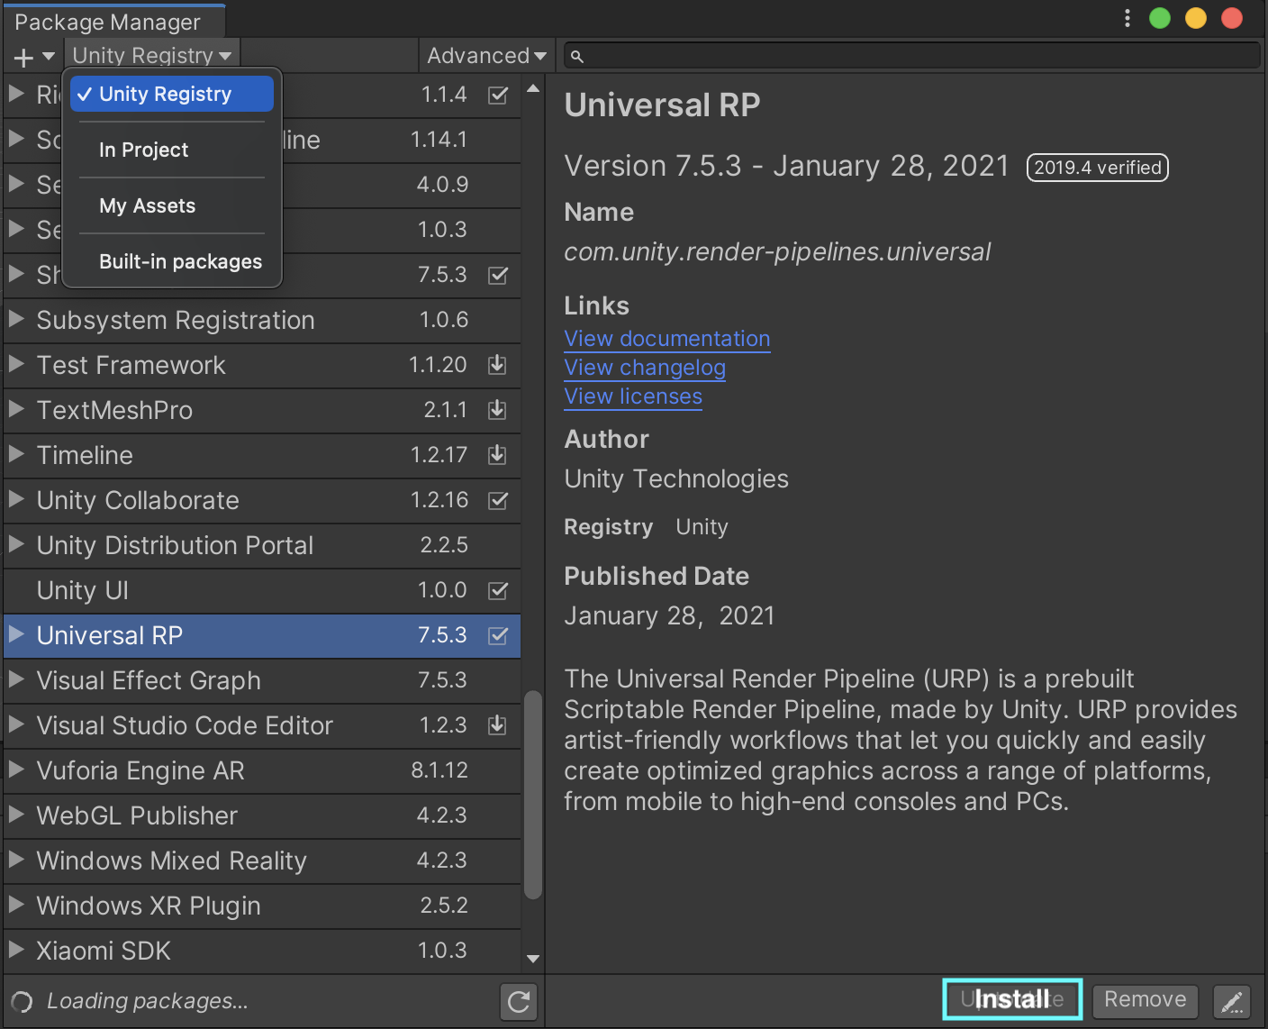
Task: Expand the TextMeshPro package
Action: [16, 409]
